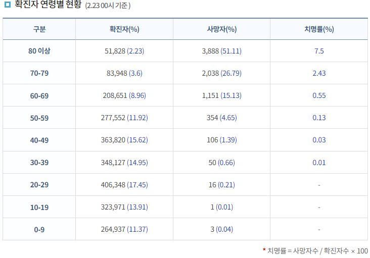Select the '40-49' row label

39,140
